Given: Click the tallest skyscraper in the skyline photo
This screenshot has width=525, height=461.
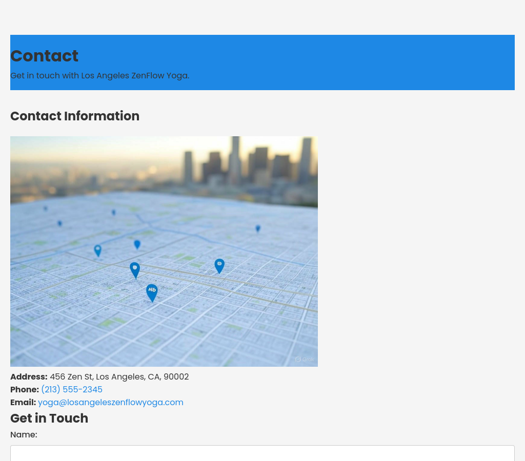Looking at the screenshot, I should pyautogui.click(x=235, y=159).
